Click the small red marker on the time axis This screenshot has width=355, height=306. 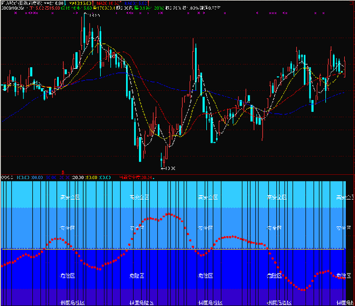coord(62,172)
